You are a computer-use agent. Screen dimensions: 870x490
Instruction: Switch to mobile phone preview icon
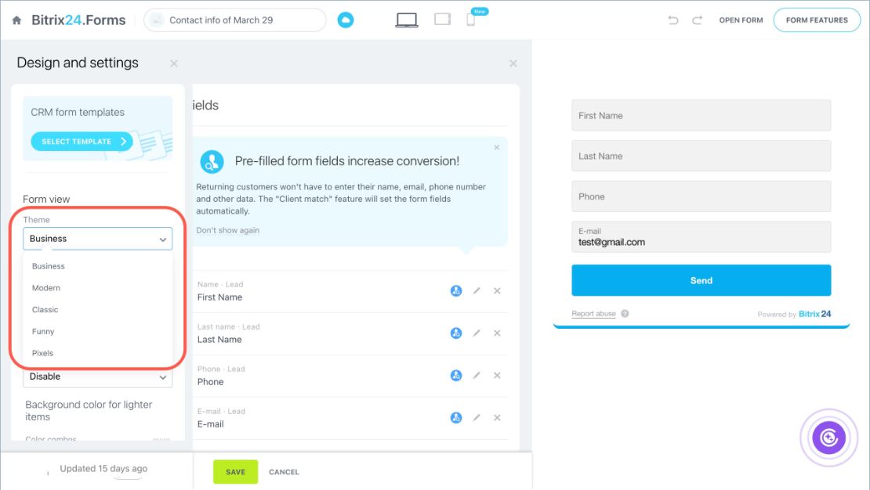[470, 20]
